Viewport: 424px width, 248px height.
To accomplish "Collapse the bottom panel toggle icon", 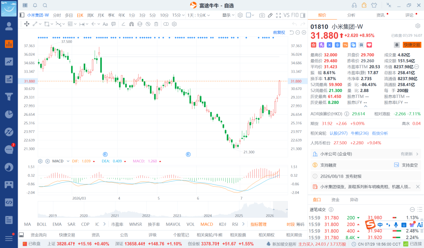I will point(21,235).
